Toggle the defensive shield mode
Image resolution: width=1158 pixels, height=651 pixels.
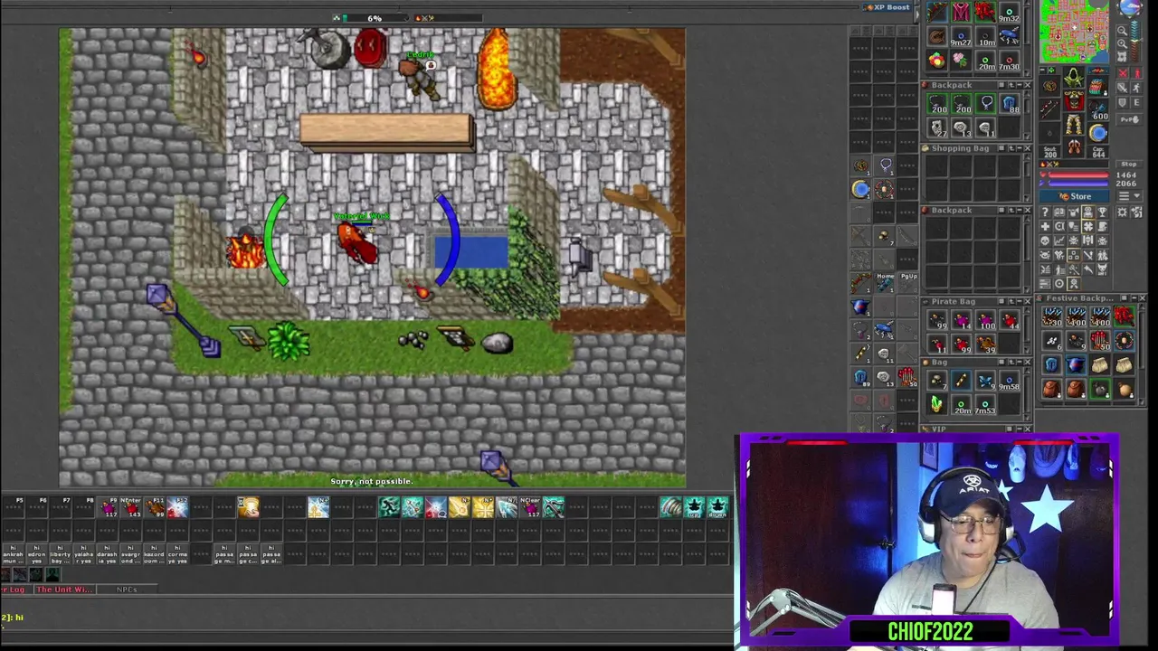click(1123, 102)
